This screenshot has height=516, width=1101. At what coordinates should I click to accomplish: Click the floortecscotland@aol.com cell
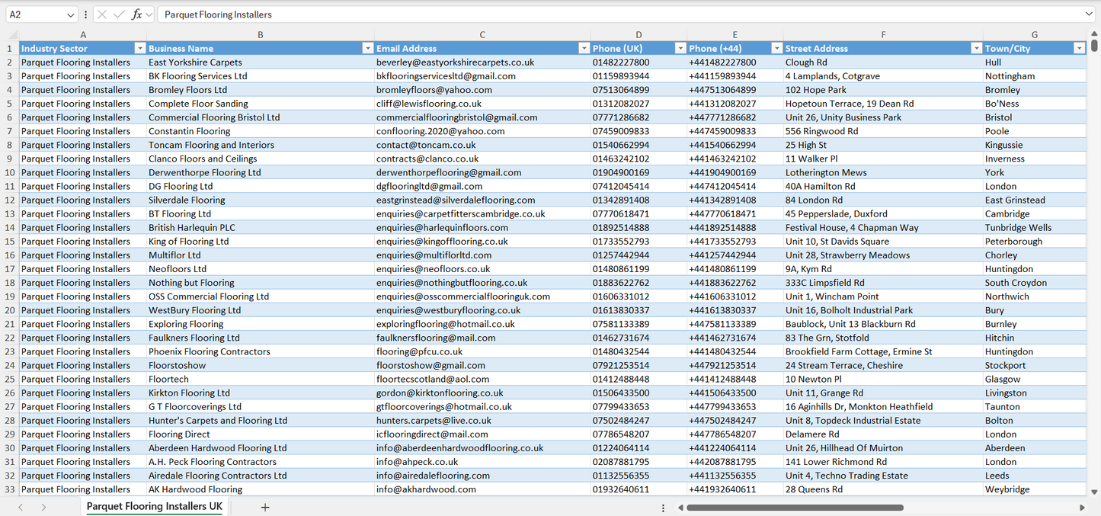tap(482, 379)
